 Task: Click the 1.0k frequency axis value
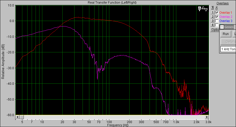point(176,122)
